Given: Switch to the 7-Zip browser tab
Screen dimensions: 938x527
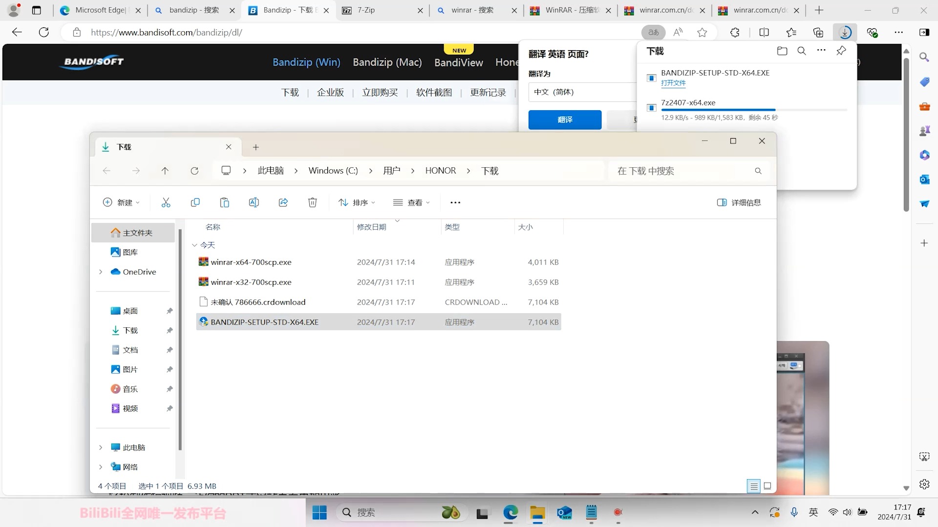Looking at the screenshot, I should [x=383, y=10].
